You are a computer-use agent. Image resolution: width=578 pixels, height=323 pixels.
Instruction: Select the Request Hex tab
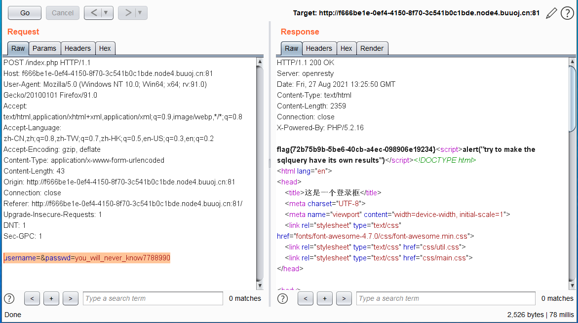click(x=105, y=48)
